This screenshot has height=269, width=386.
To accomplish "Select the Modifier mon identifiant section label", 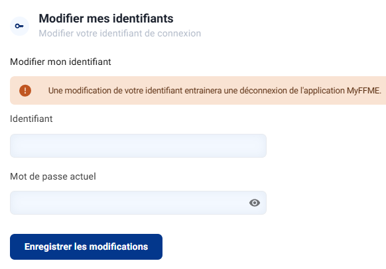I will (x=60, y=62).
